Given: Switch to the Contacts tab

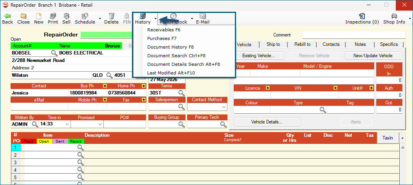Looking at the screenshot, I should click(x=331, y=45).
